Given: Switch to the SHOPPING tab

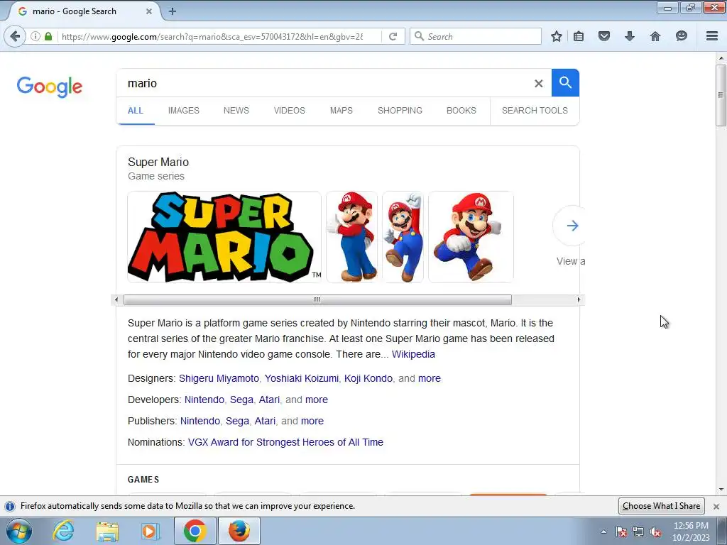Looking at the screenshot, I should pos(400,110).
